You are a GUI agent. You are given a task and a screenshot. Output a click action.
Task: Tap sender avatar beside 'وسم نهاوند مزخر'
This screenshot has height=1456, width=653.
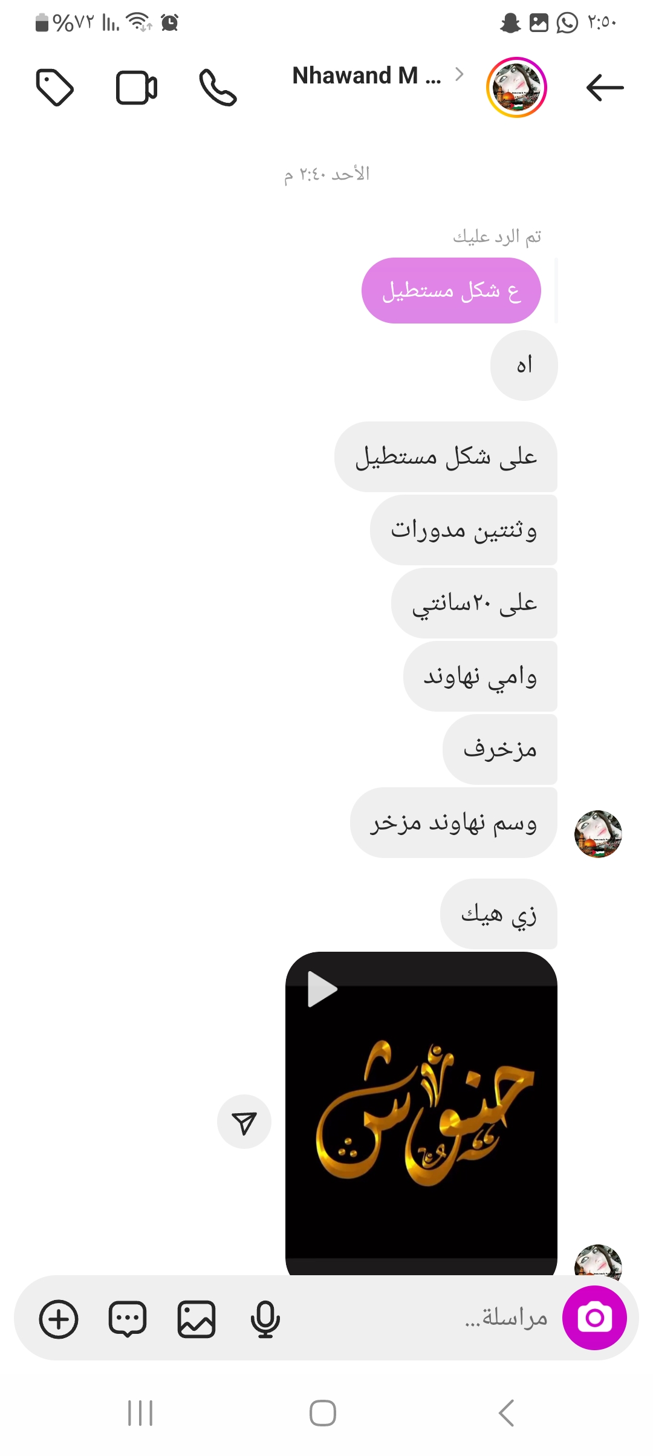point(598,834)
